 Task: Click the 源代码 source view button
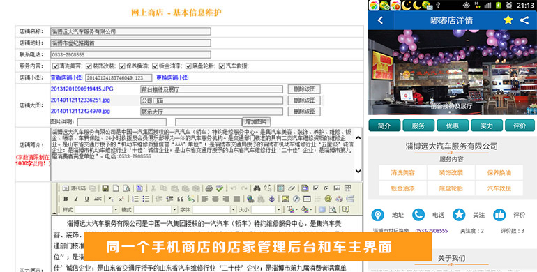coord(74,188)
